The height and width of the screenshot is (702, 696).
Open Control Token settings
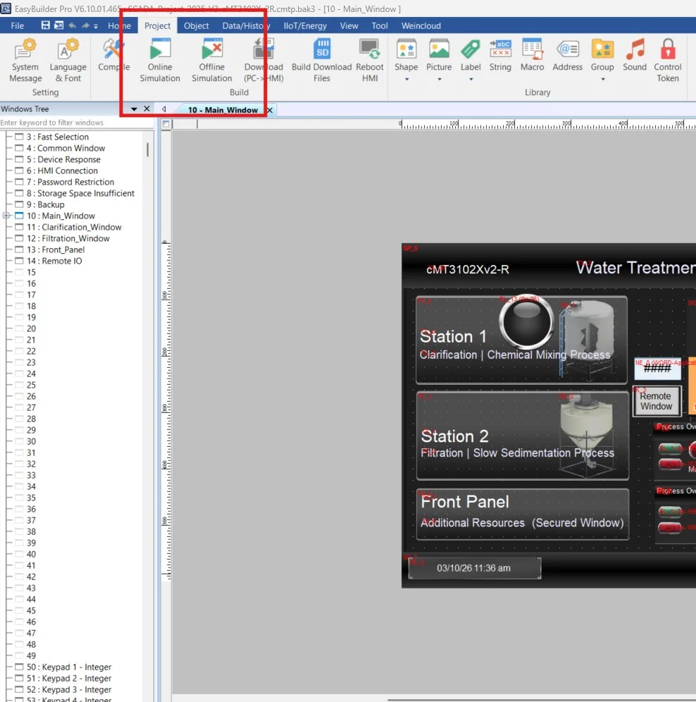667,61
